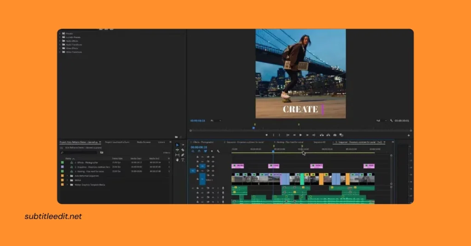
Task: Open playback resolution Full dropdown
Action: 381,121
